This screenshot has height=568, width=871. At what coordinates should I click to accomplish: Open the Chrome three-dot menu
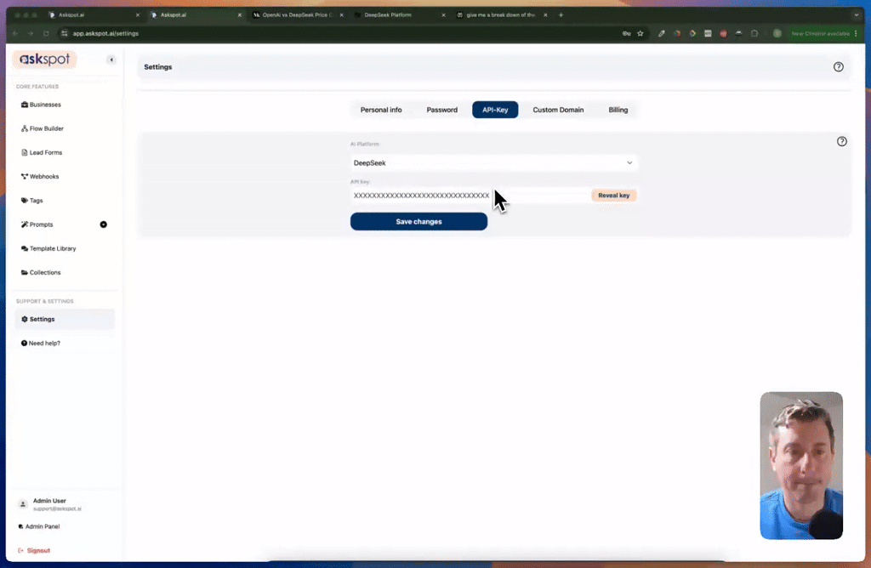pos(856,33)
